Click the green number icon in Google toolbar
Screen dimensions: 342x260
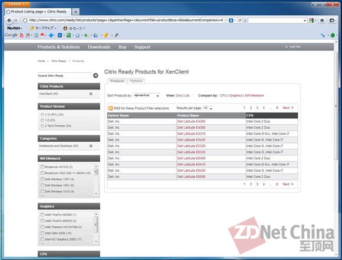tap(68, 35)
